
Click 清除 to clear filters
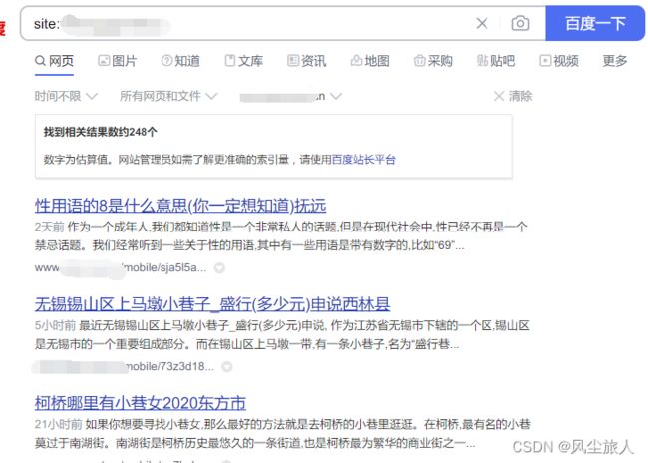[x=513, y=97]
